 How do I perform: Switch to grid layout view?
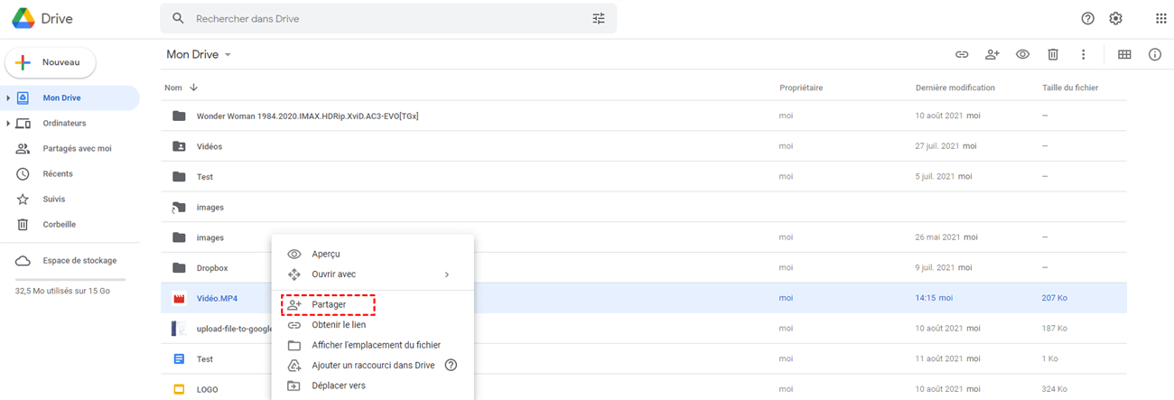coord(1124,54)
